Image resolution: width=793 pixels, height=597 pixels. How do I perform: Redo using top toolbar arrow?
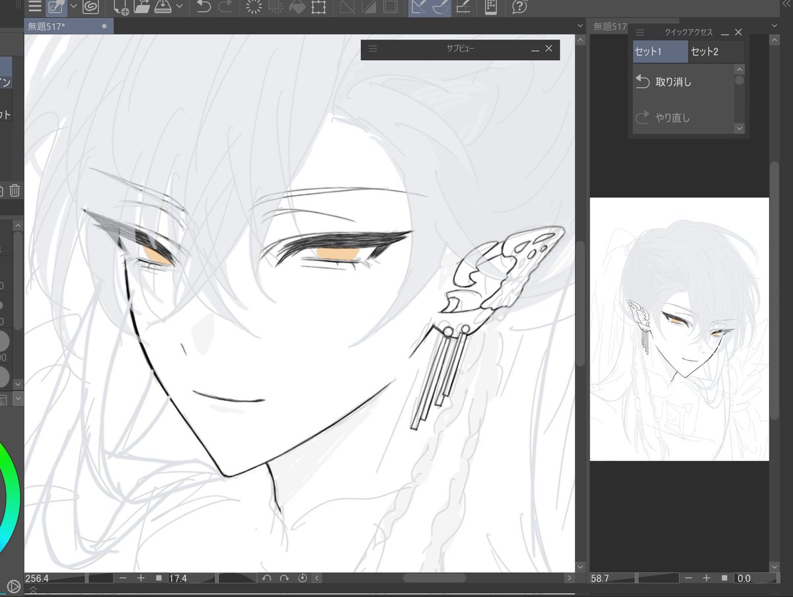[x=225, y=7]
